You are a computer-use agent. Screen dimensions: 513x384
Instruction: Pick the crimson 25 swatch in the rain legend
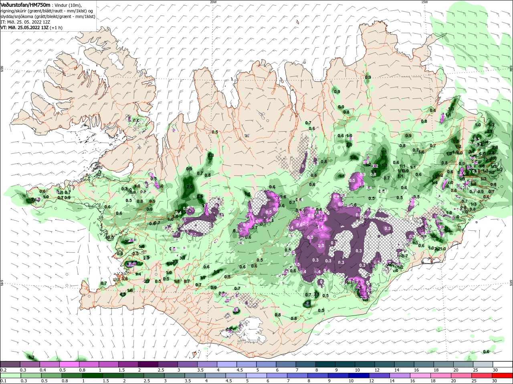point(482,376)
